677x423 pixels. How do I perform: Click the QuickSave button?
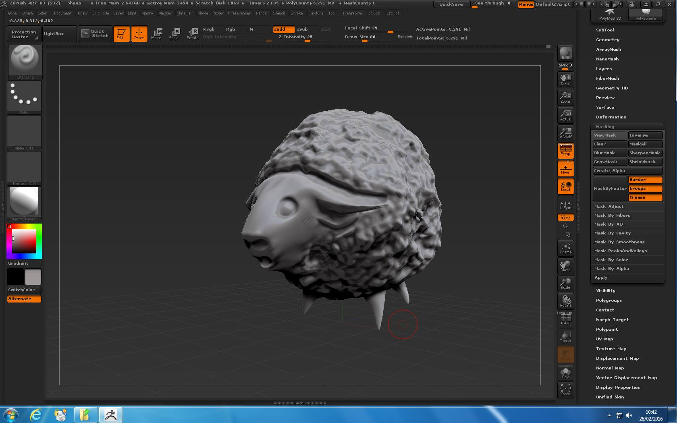coord(451,4)
